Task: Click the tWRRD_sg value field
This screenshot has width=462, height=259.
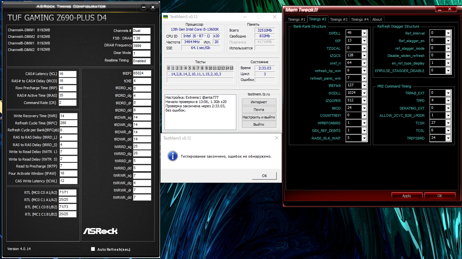Action: 142,146
